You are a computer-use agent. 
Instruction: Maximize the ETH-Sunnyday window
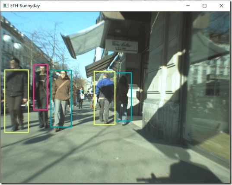click(x=204, y=6)
